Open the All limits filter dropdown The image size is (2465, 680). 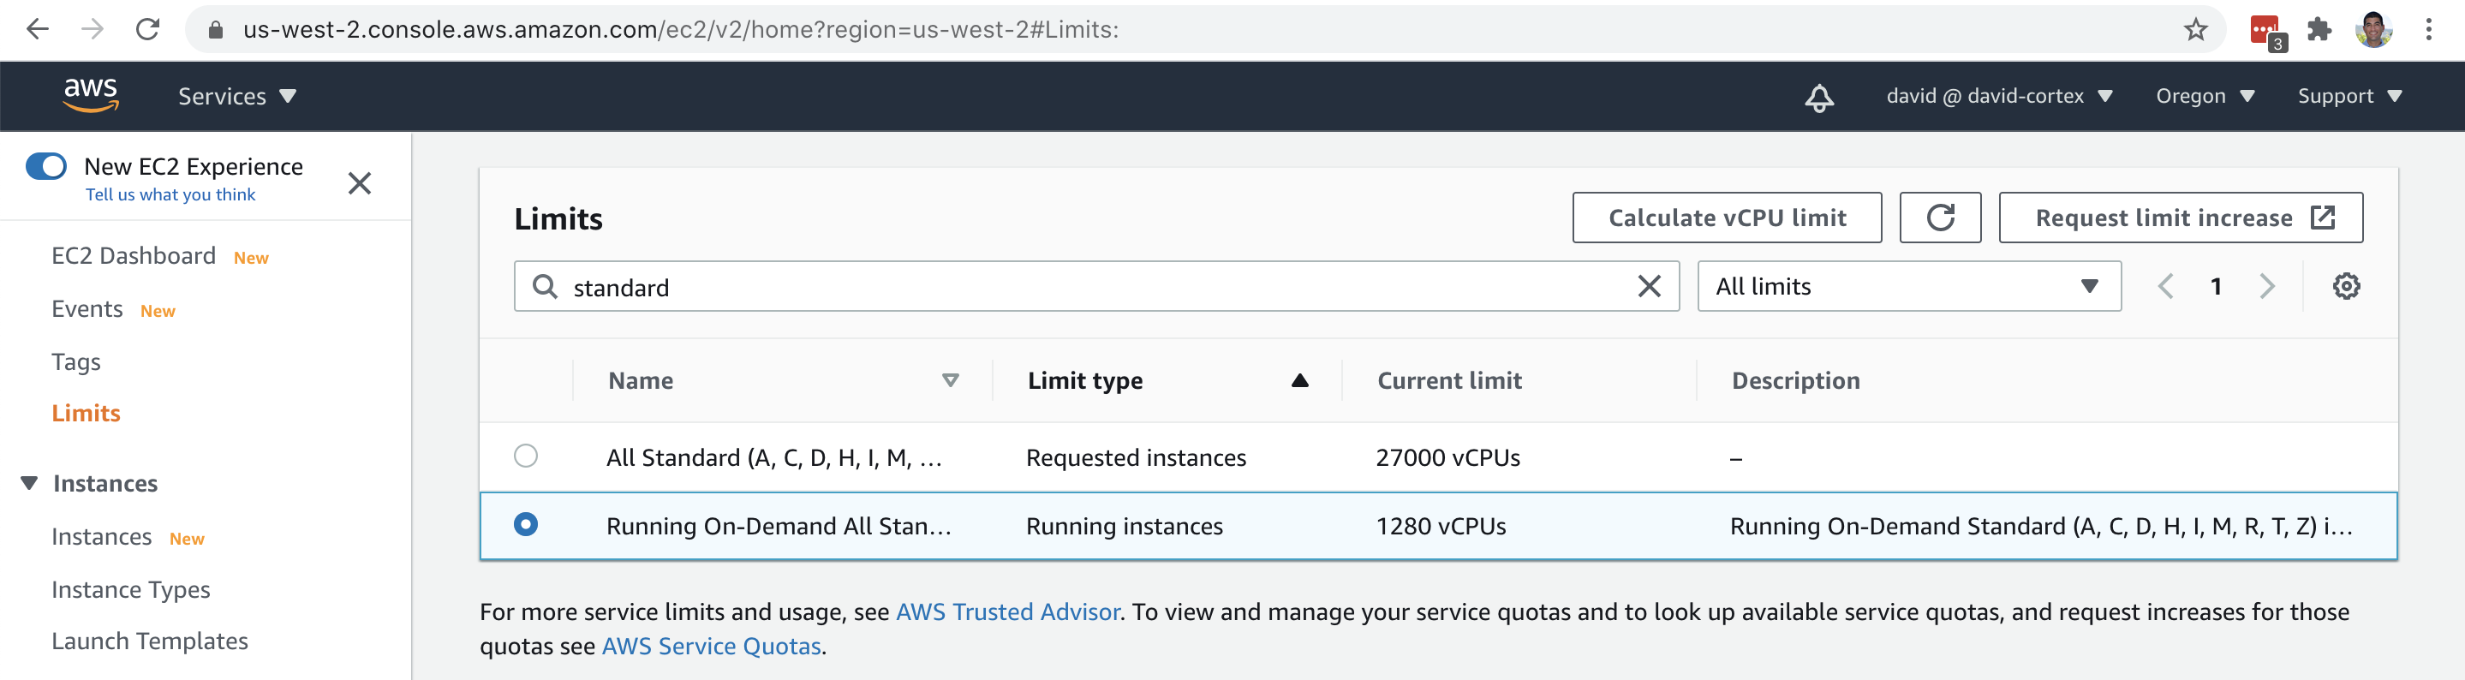[x=1909, y=286]
